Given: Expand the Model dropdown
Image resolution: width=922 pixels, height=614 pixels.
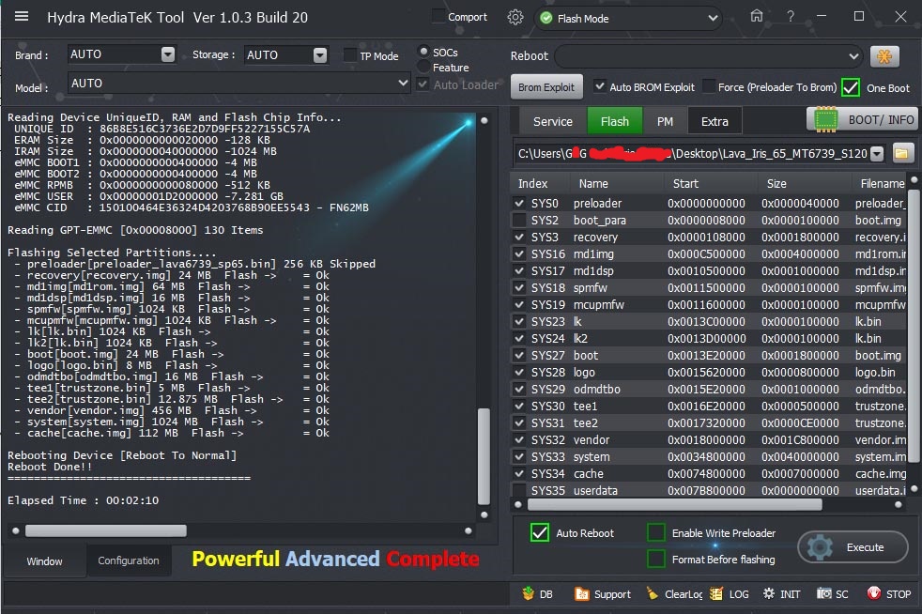Looking at the screenshot, I should (403, 83).
